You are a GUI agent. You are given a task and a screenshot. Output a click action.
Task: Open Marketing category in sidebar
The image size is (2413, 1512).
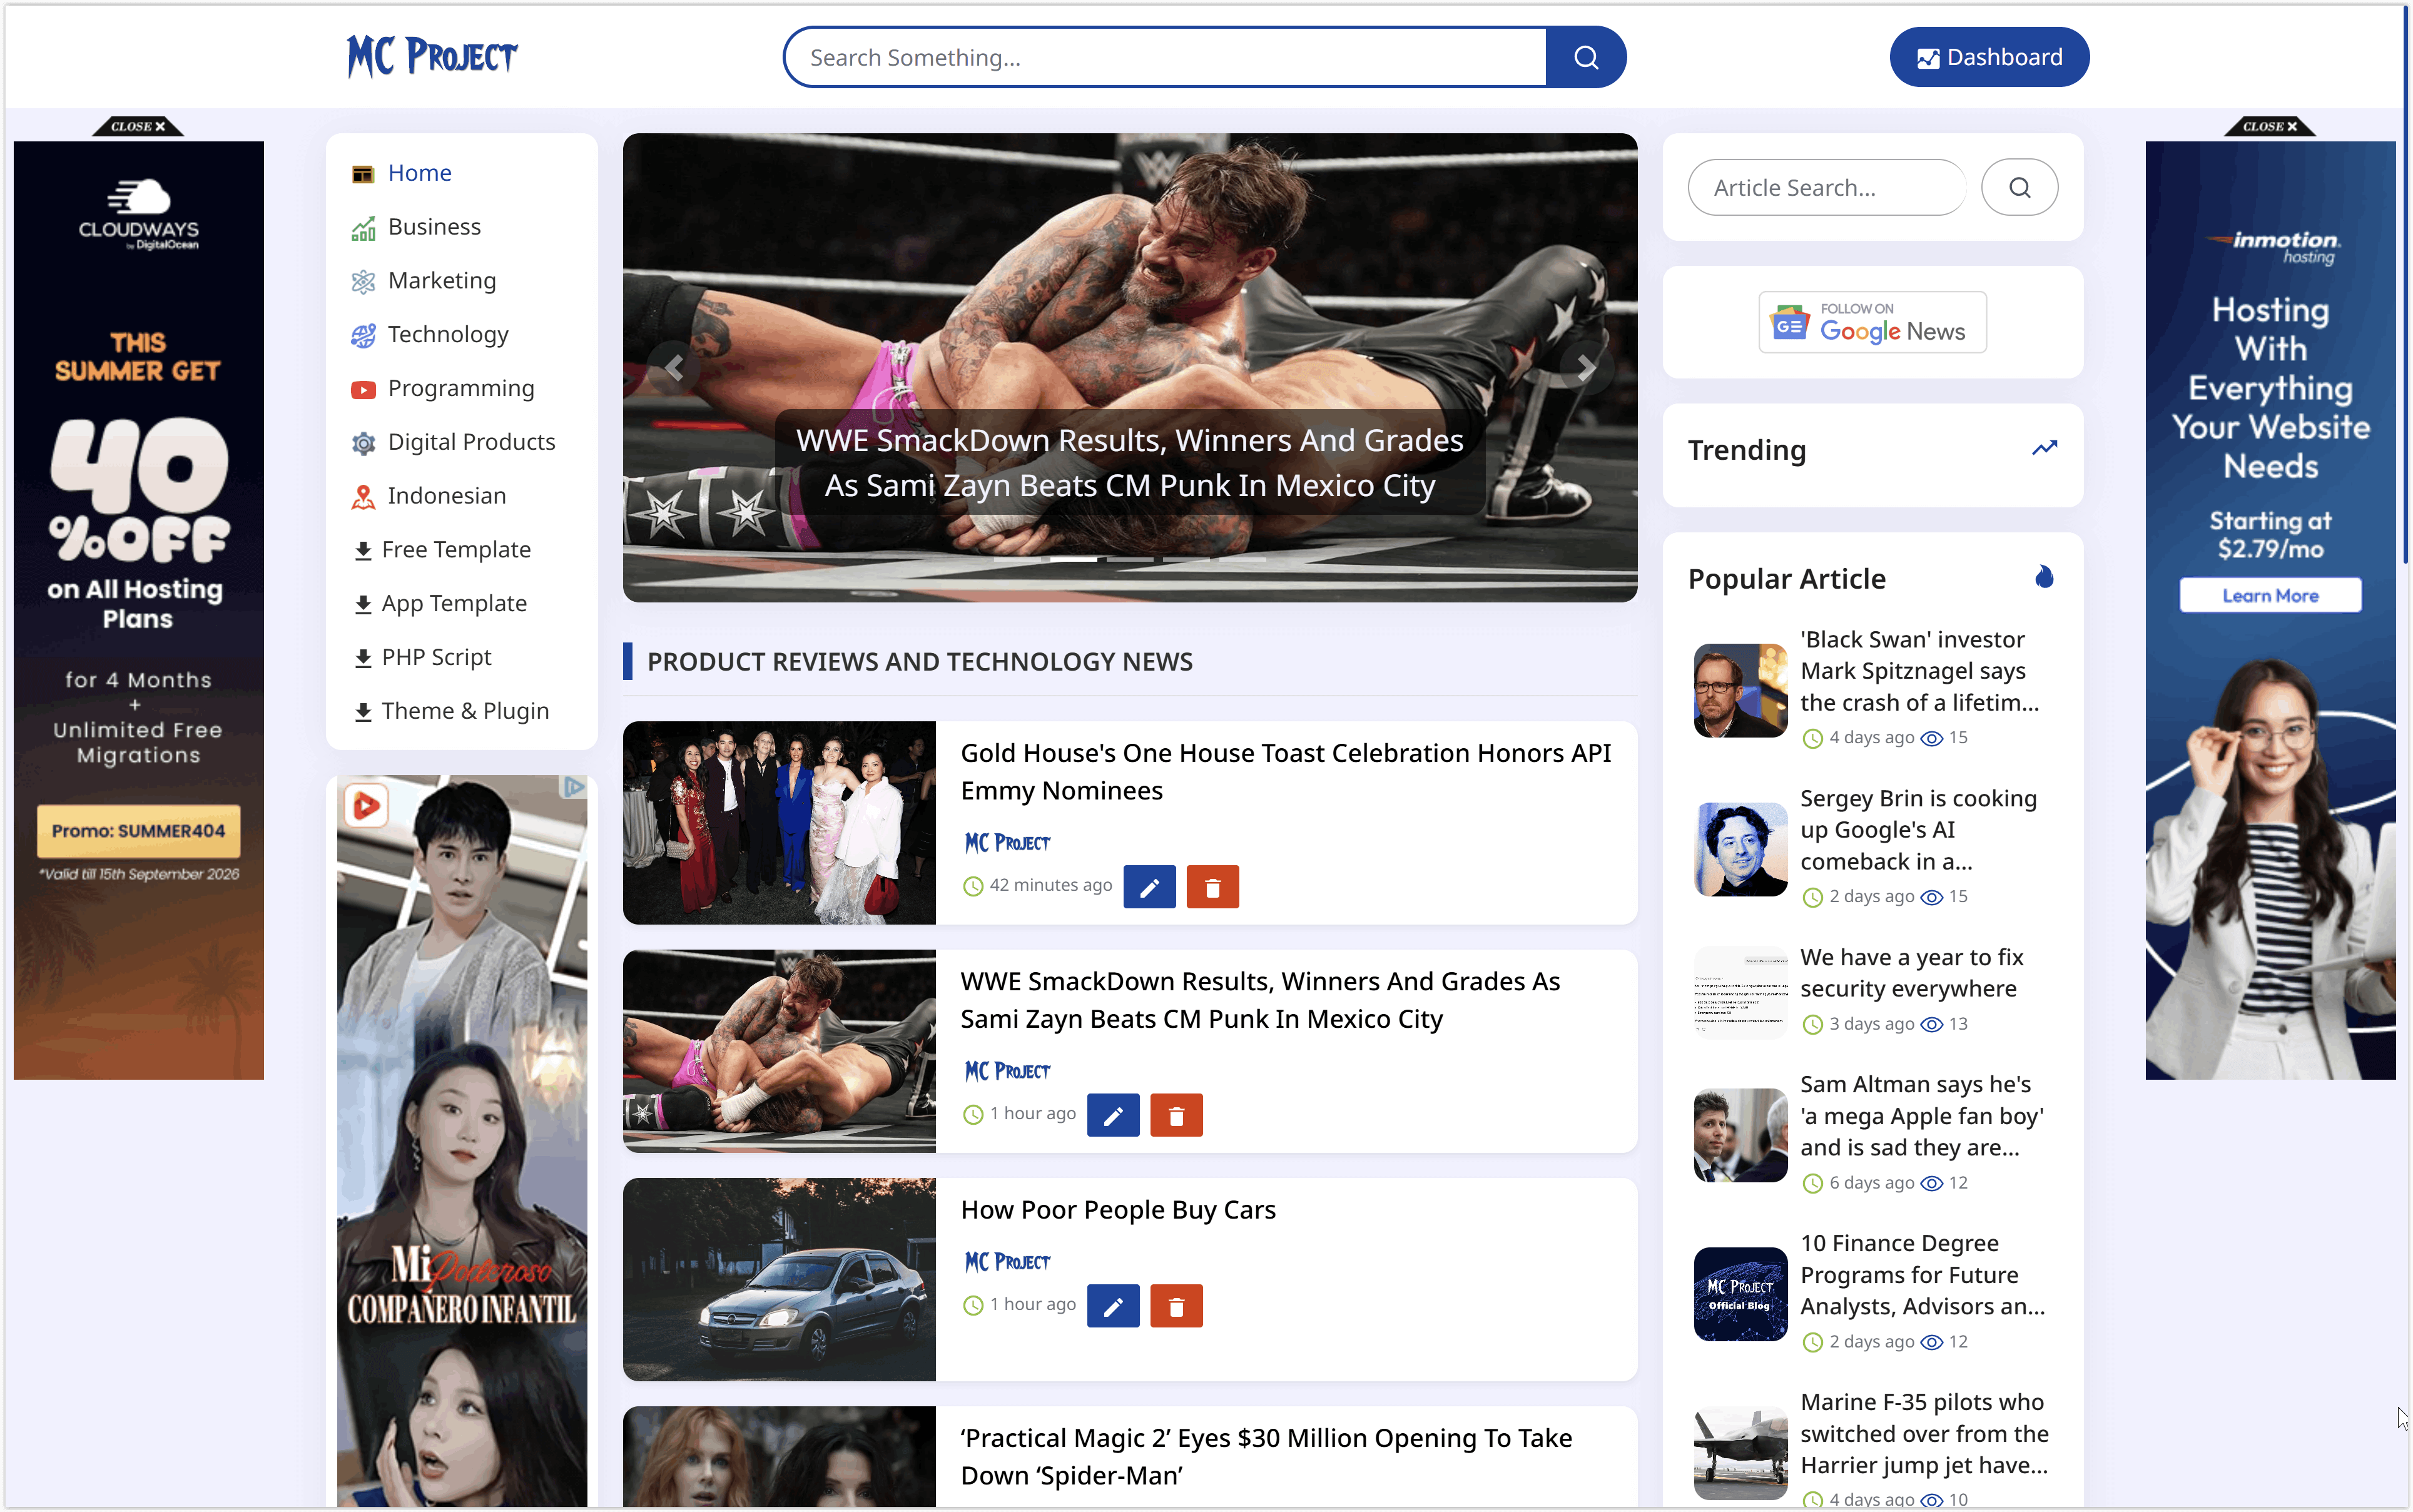click(x=442, y=281)
